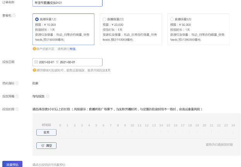Click calendar icon in date range field
This screenshot has width=241, height=167.
(x=36, y=62)
